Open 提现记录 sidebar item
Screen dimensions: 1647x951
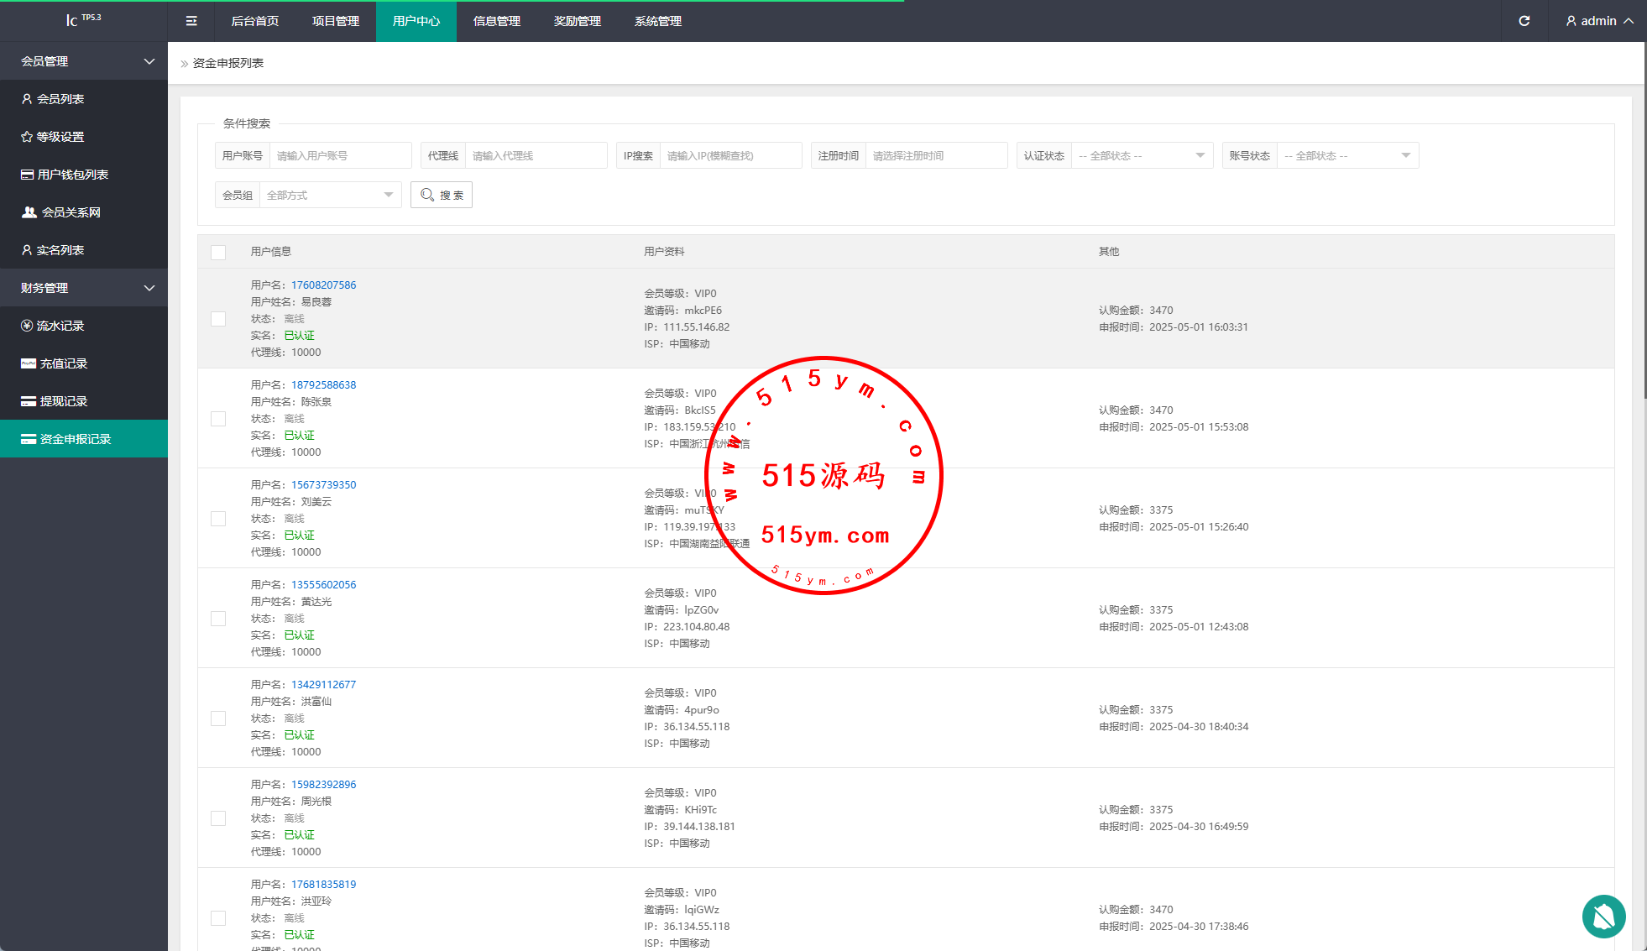[x=63, y=401]
